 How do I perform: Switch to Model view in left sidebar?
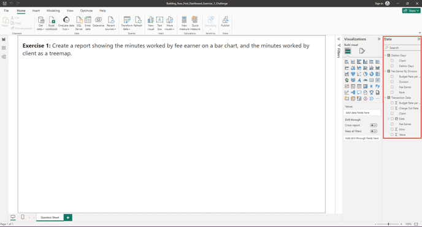click(4, 57)
